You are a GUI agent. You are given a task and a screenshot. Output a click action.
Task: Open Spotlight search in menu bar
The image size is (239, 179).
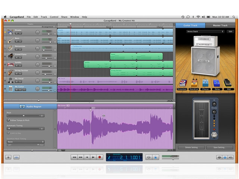[x=233, y=17]
